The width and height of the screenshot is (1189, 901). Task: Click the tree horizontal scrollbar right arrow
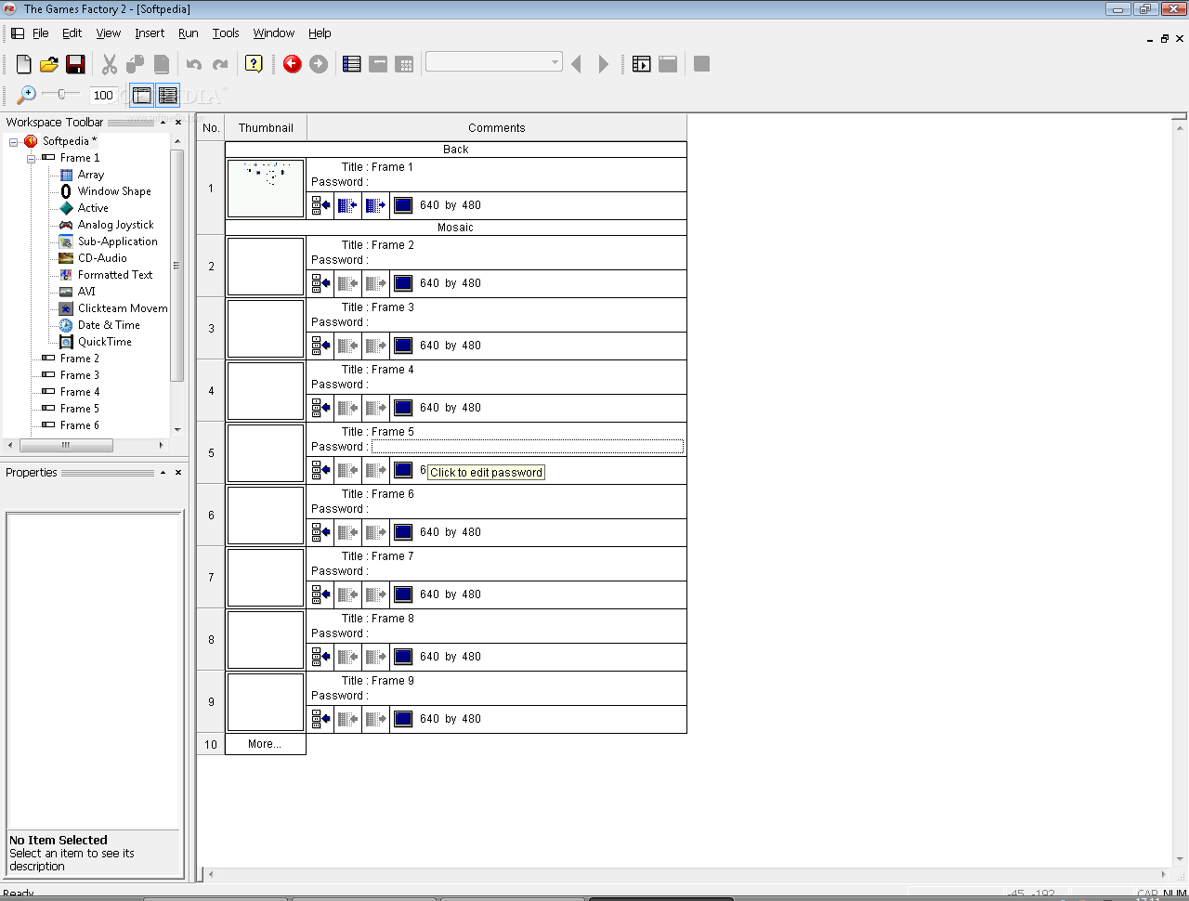162,446
